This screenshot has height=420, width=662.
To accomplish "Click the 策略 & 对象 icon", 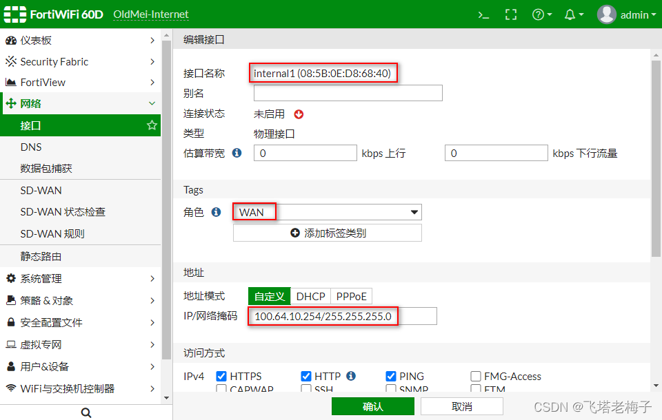I will click(11, 300).
